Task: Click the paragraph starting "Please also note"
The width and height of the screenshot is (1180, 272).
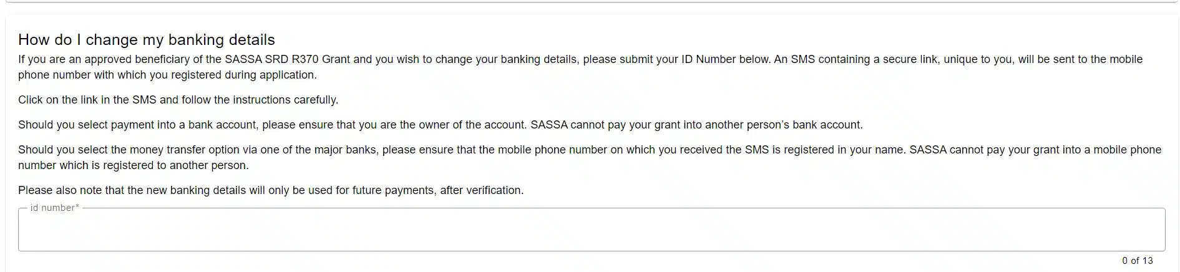Action: [x=270, y=190]
